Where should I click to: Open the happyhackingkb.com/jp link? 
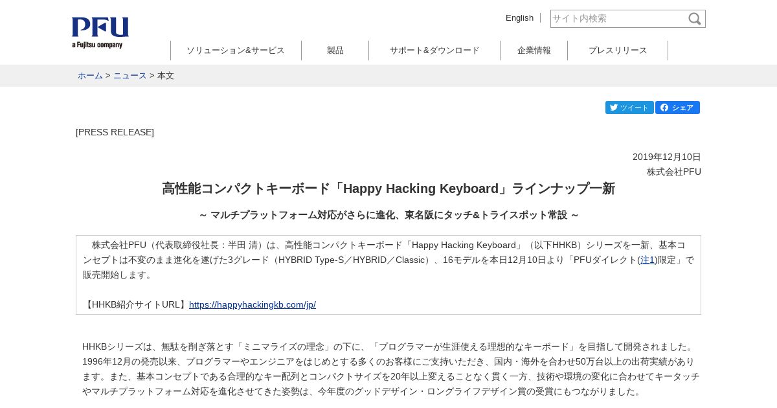pyautogui.click(x=253, y=304)
